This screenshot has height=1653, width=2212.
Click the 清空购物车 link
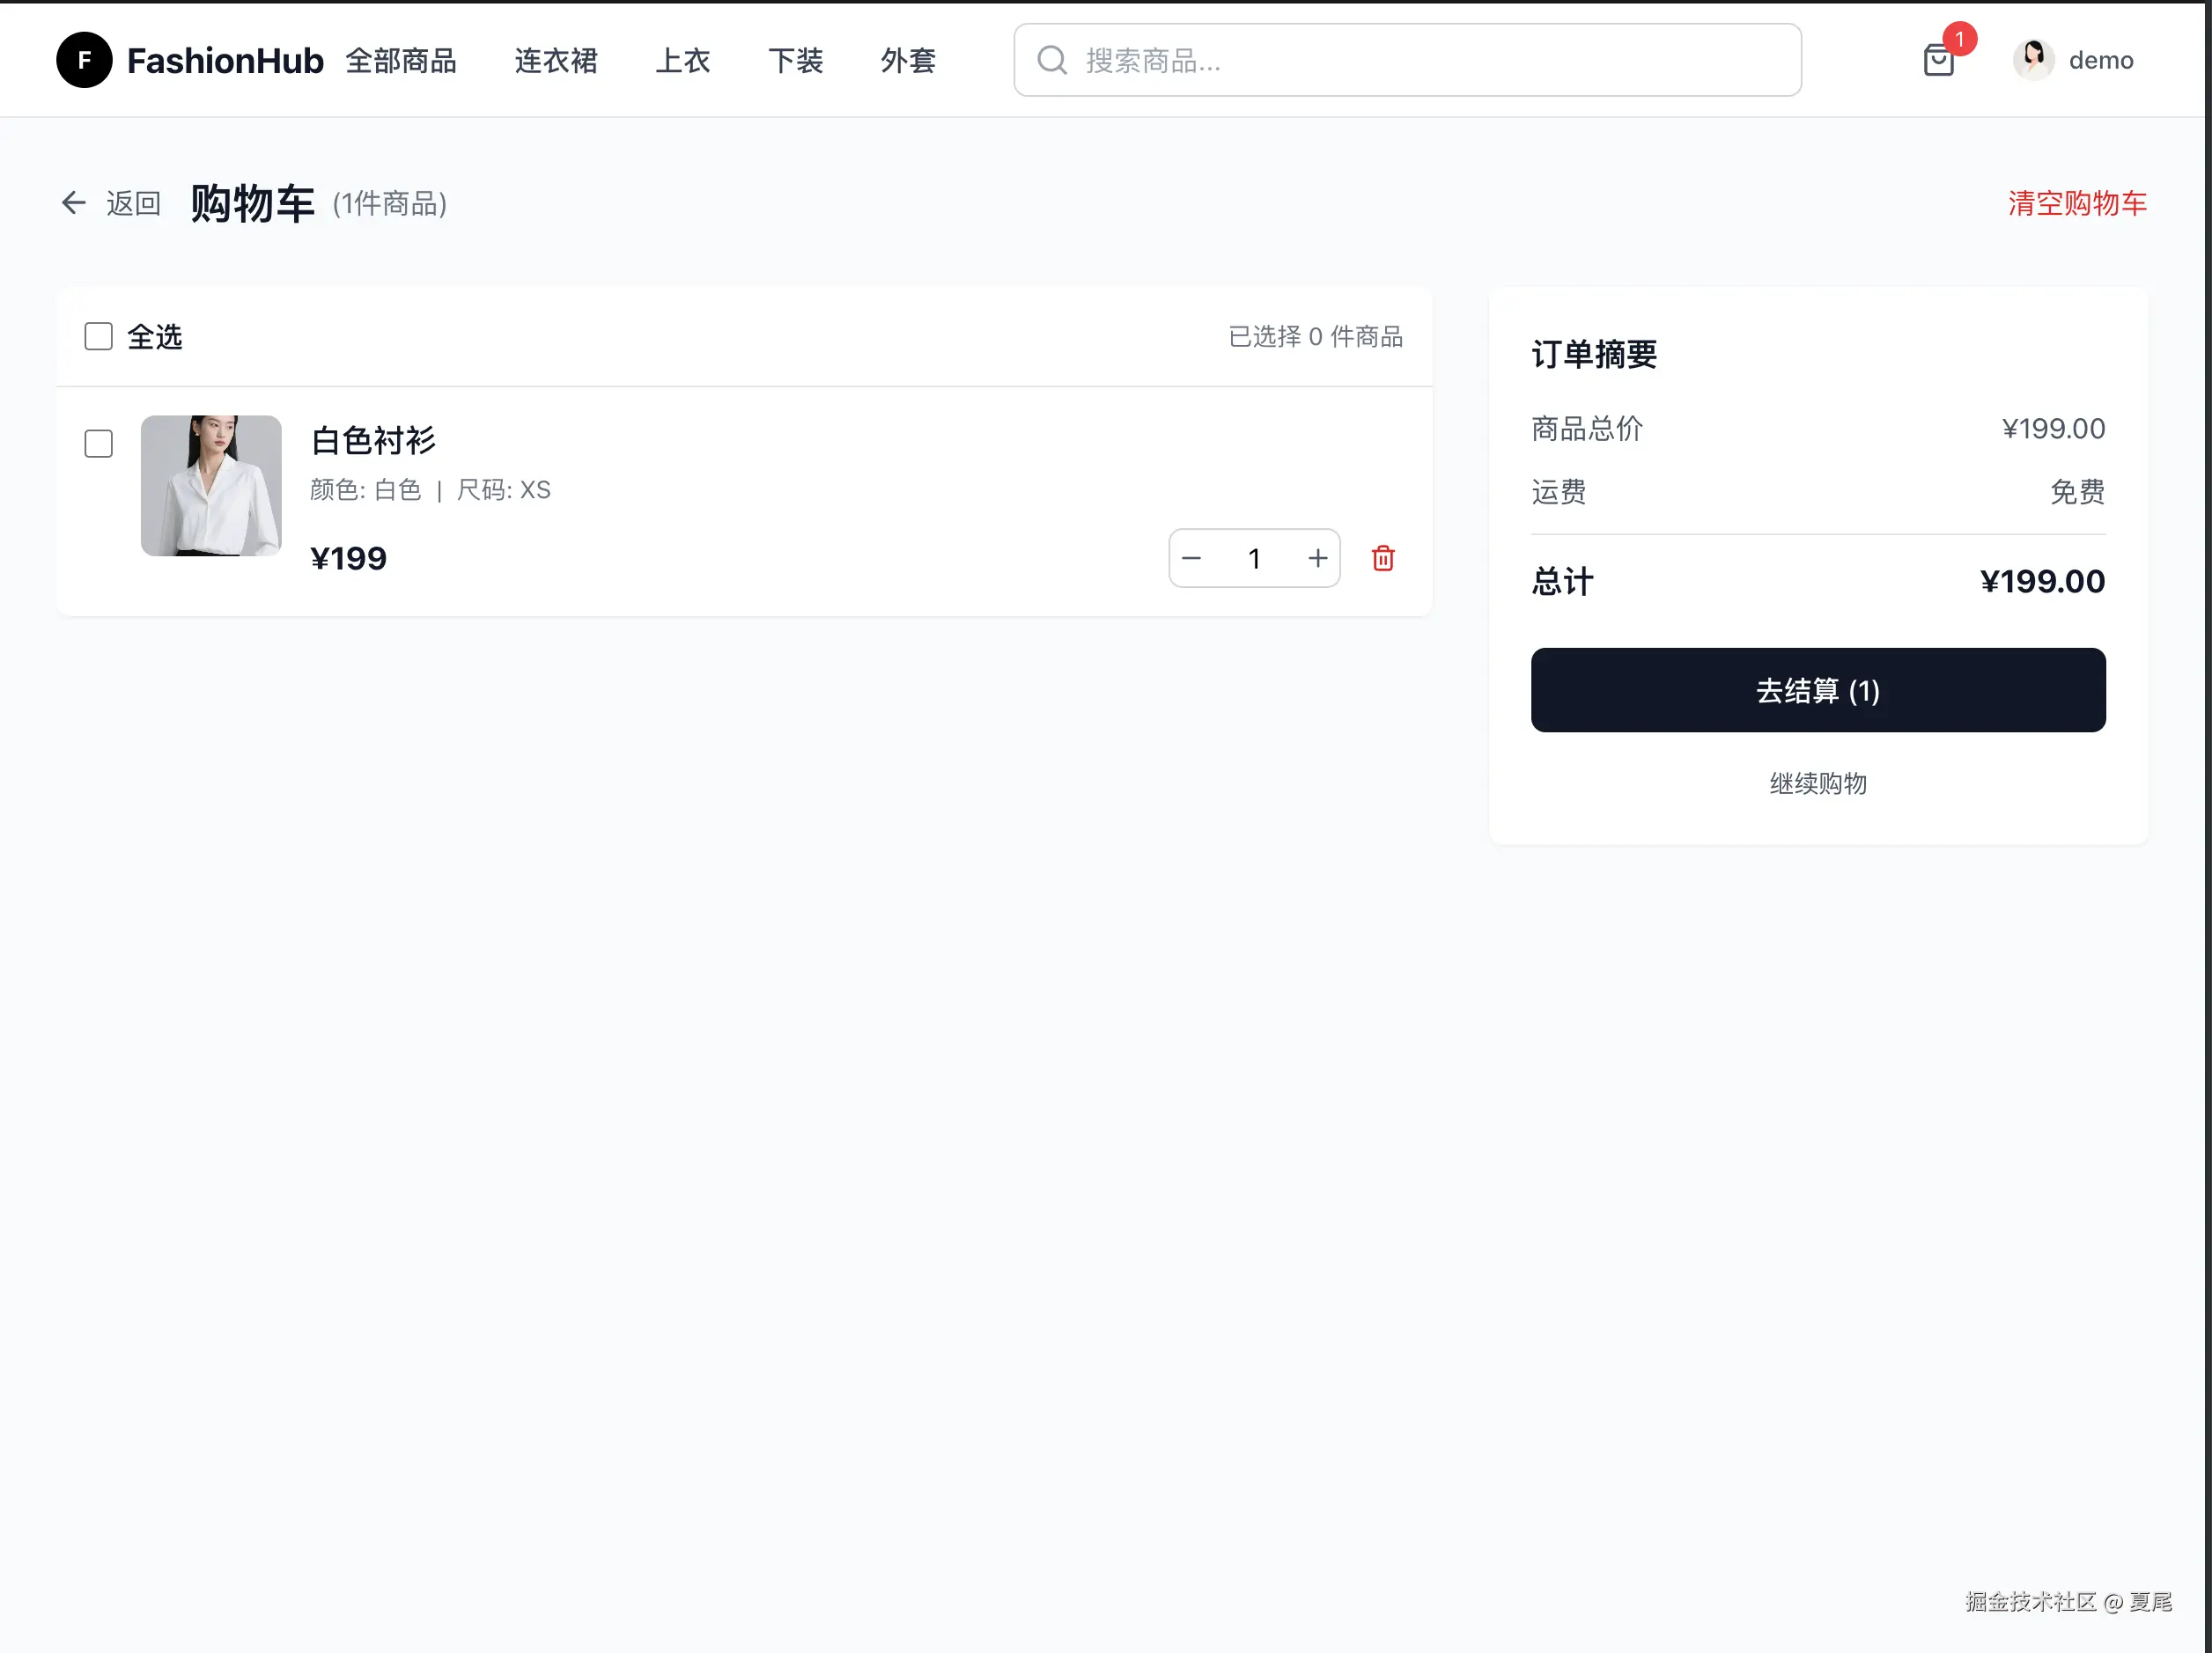coord(2076,202)
